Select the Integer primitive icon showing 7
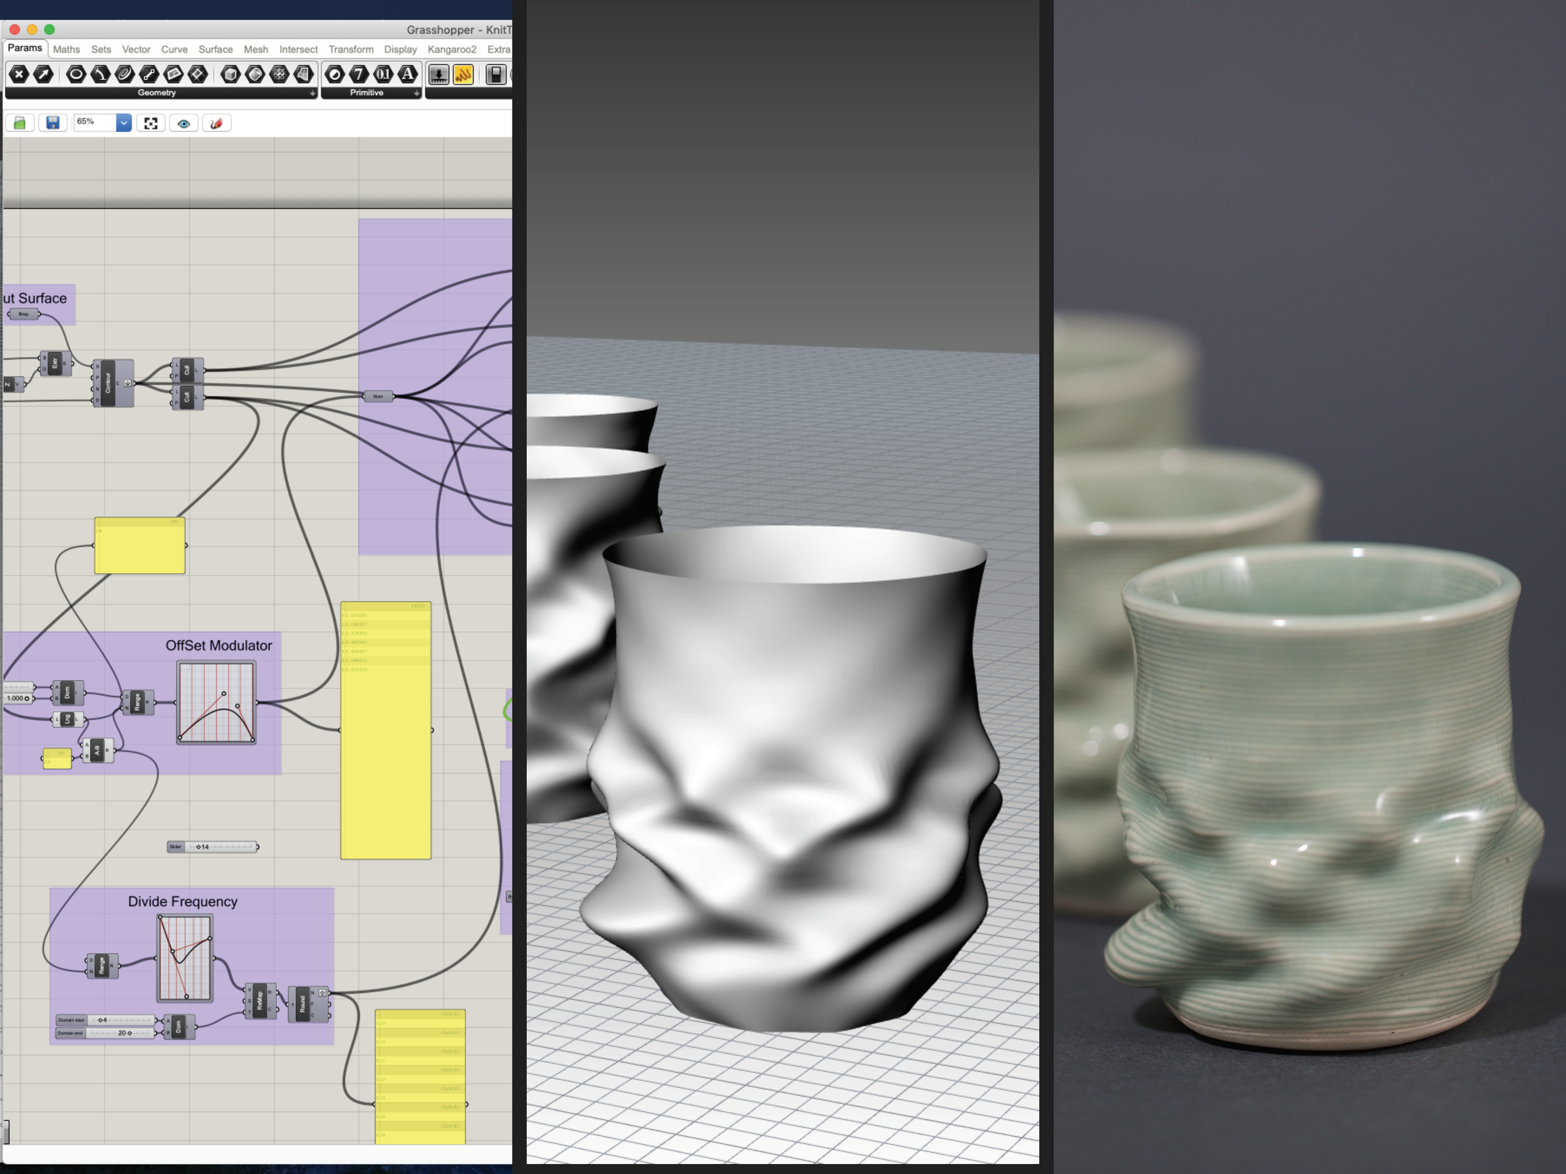 [359, 75]
